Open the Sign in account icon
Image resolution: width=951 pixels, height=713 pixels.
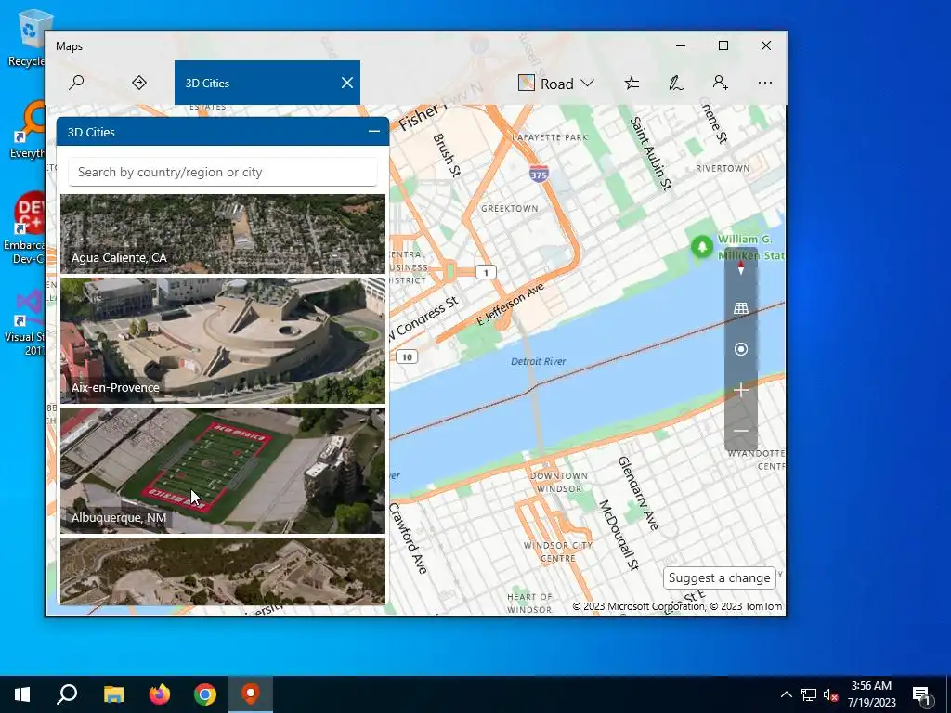coord(720,83)
